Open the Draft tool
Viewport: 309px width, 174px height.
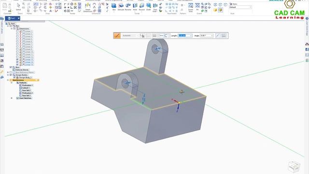click(148, 7)
